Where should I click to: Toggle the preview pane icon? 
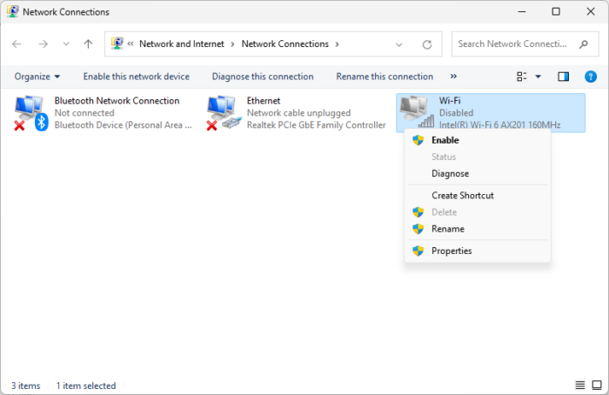tap(563, 77)
